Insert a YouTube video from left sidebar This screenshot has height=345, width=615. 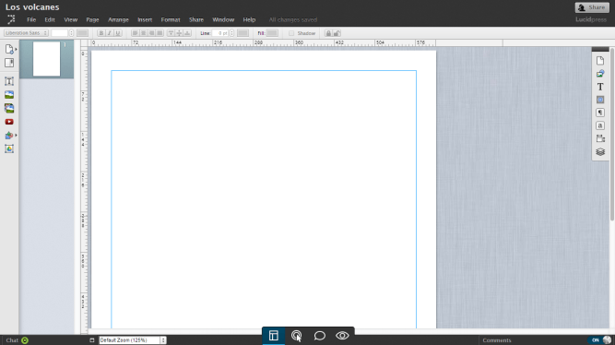click(x=9, y=122)
